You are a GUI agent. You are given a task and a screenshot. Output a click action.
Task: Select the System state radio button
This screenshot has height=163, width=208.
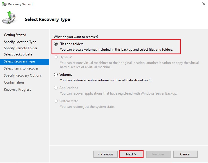click(x=56, y=101)
